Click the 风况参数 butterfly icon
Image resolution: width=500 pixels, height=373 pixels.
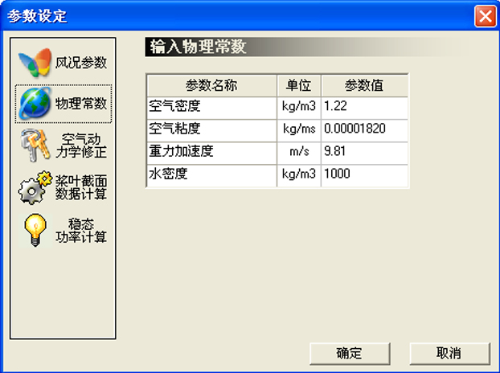pos(35,62)
